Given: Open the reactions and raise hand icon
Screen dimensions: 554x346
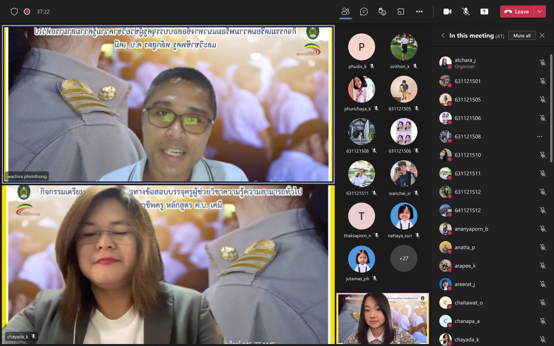Looking at the screenshot, I should pos(382,12).
